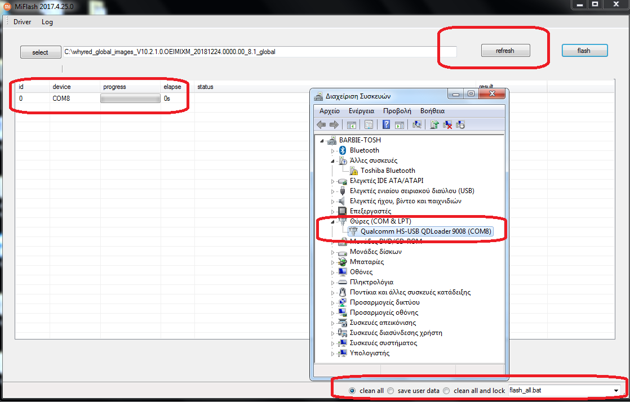
Task: Click the Properties icon in Device Manager toolbar
Action: [x=369, y=125]
